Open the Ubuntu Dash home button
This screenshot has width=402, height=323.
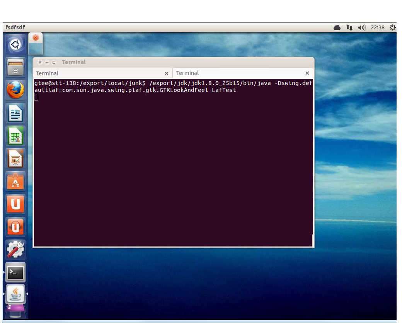point(15,45)
